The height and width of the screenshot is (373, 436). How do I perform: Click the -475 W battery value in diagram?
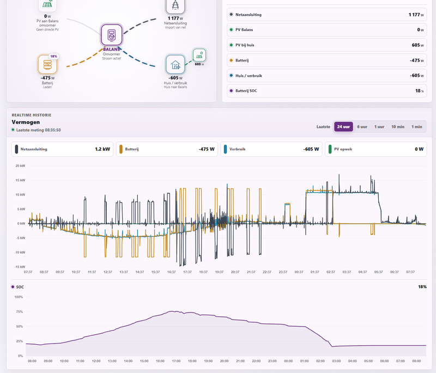coord(47,78)
